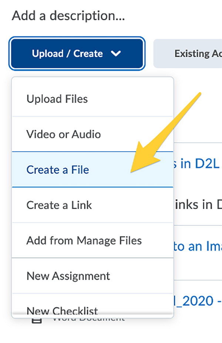This screenshot has height=343, width=222.
Task: Click the chevron arrow on Upload / Create
Action: (116, 54)
